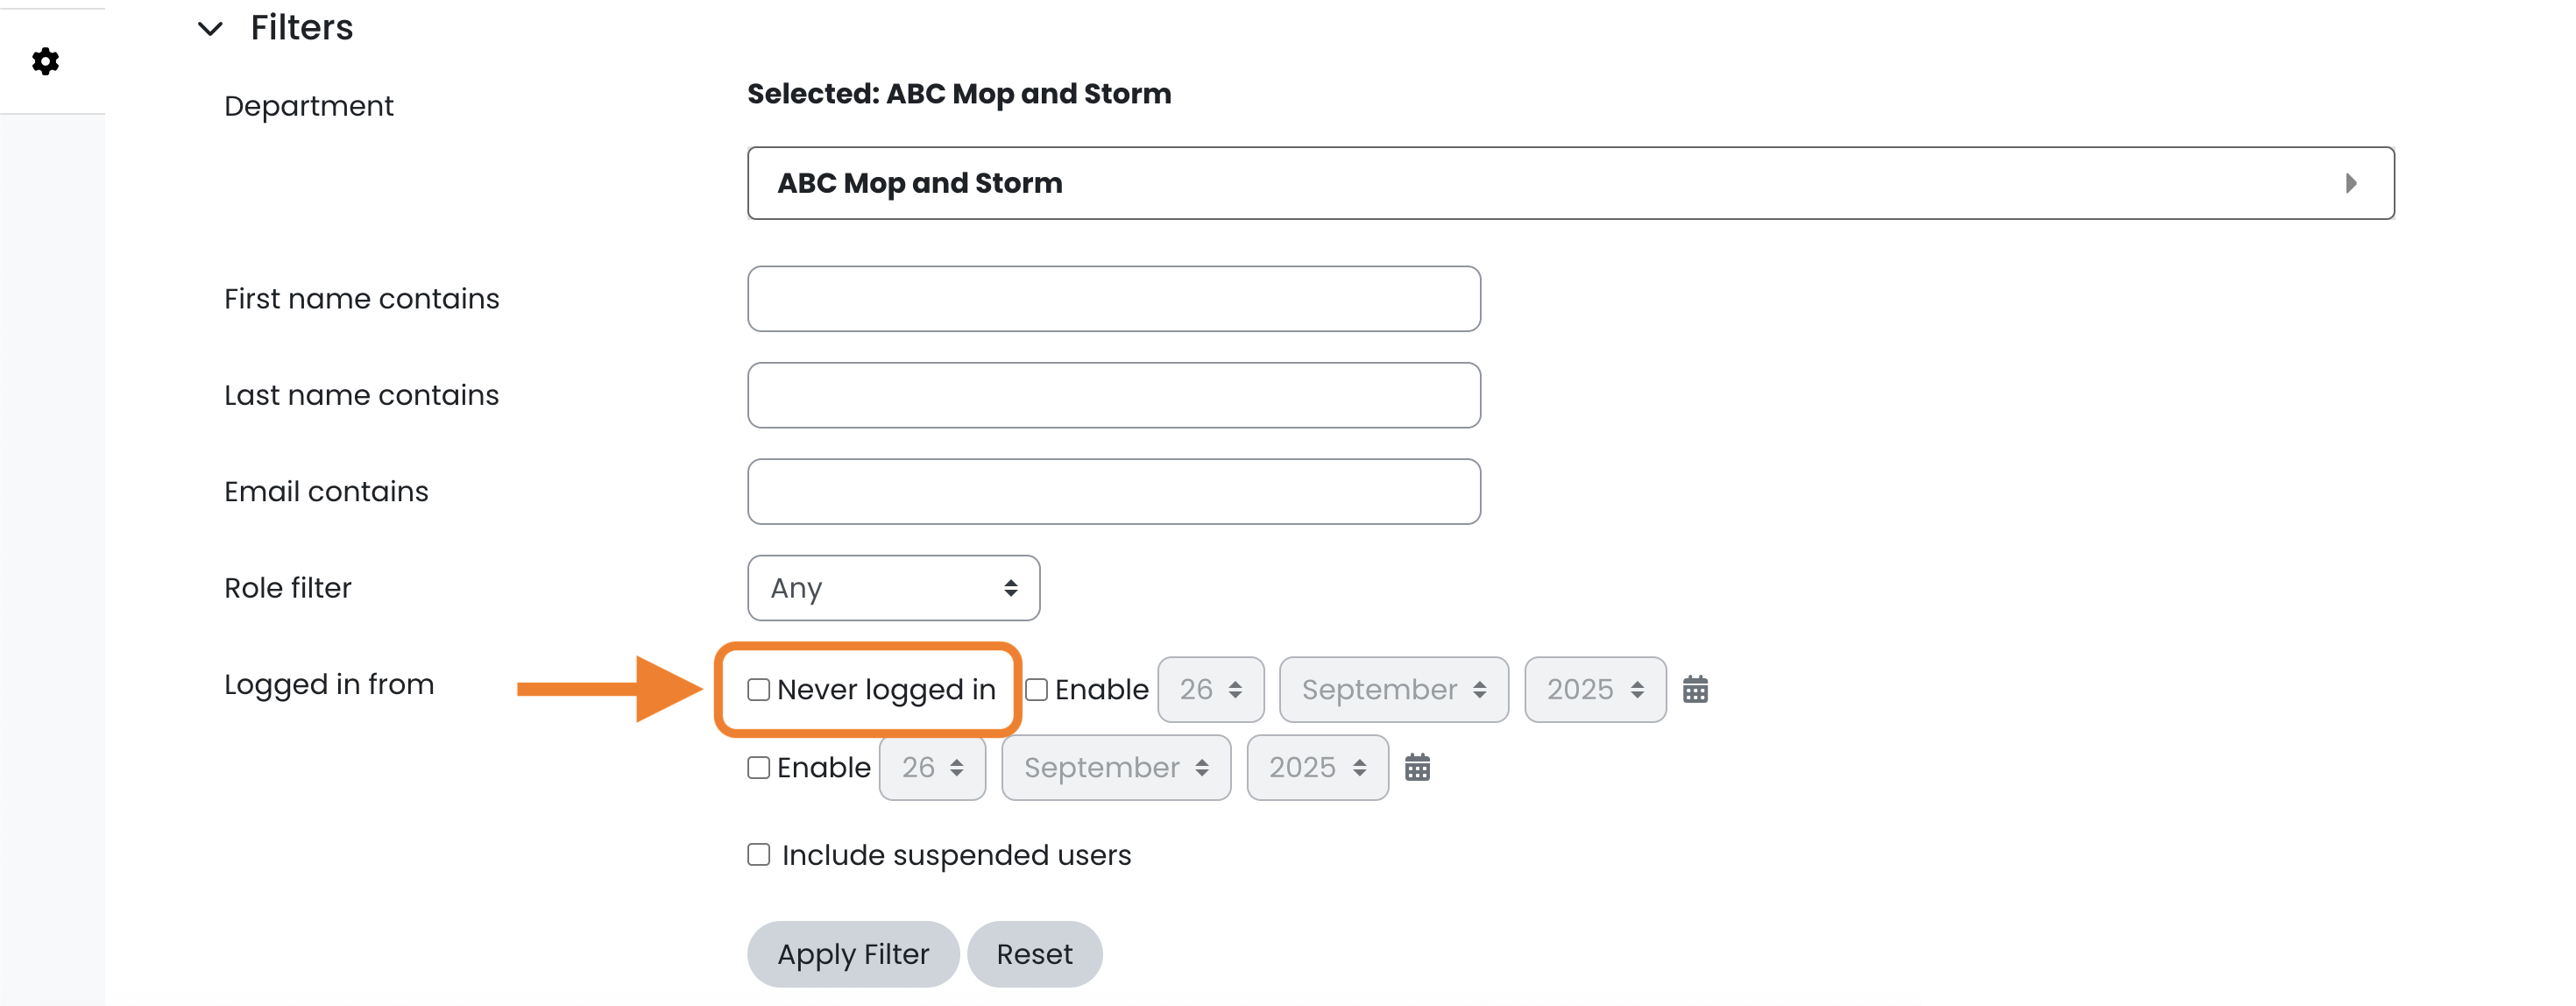The image size is (2576, 1006).
Task: Open the September month dropdown on the Logged in from row
Action: tap(1393, 689)
